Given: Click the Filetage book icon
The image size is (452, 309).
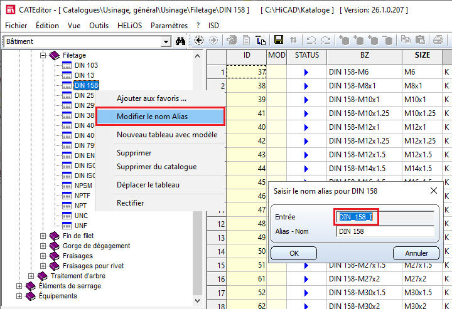Looking at the screenshot, I should (55, 55).
